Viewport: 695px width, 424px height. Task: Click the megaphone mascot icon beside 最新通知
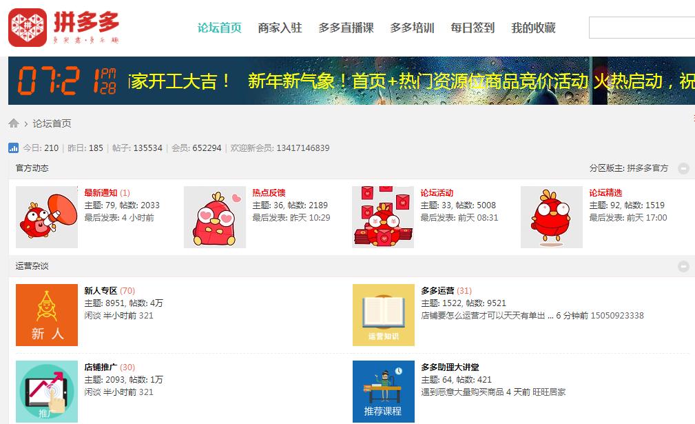pyautogui.click(x=46, y=216)
